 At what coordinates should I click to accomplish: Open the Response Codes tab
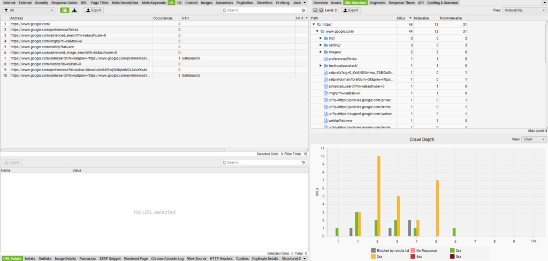pyautogui.click(x=64, y=3)
